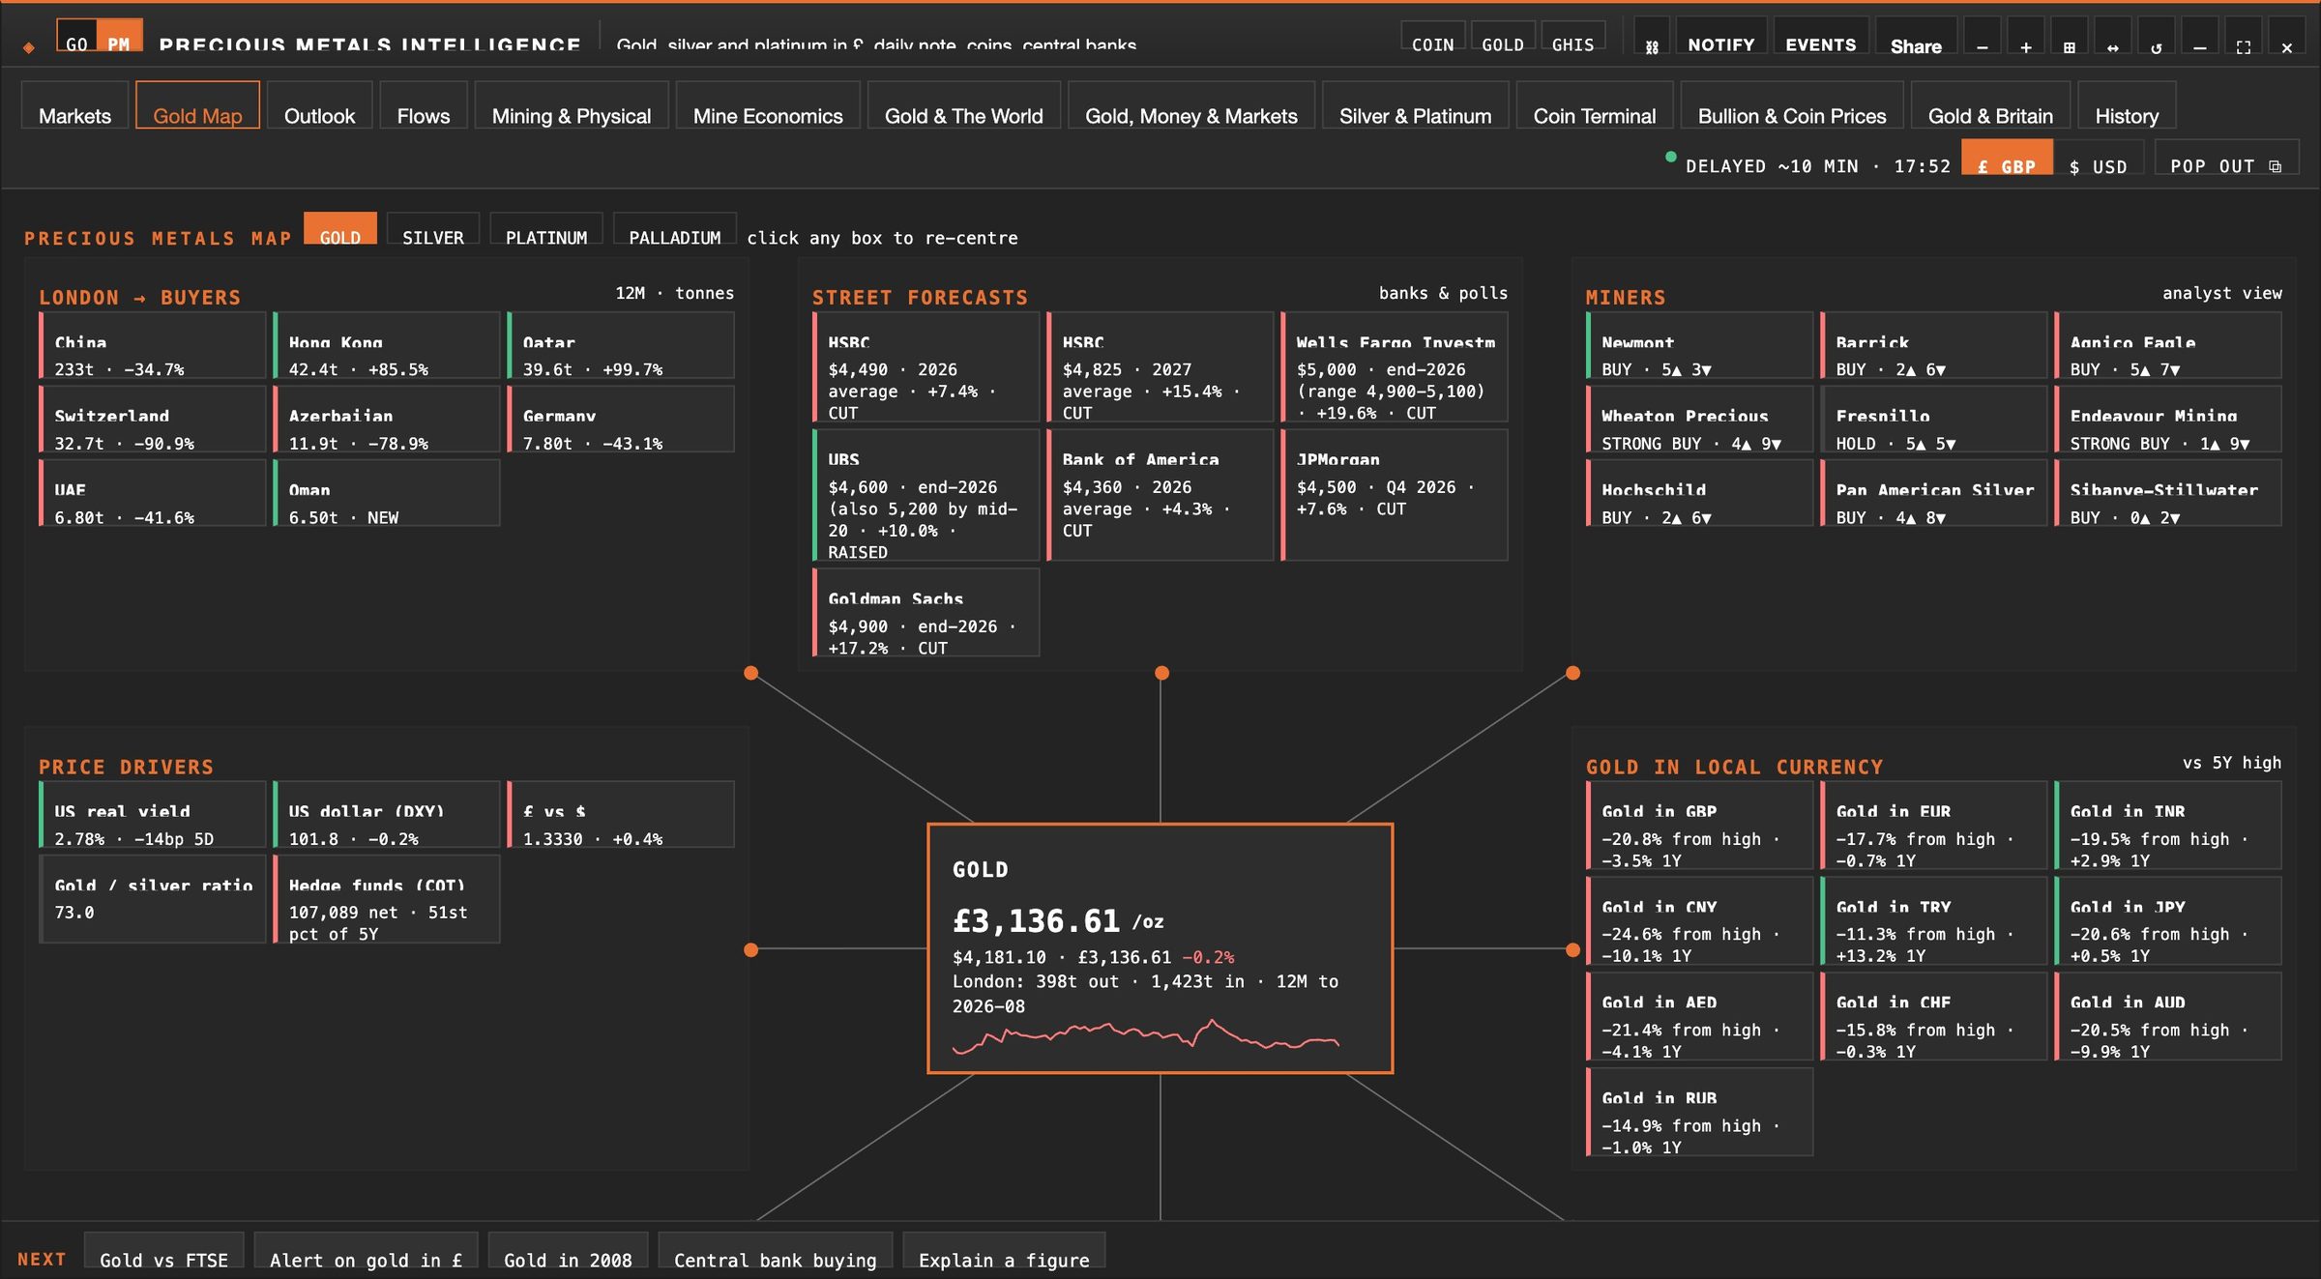Click the orange diamond logo icon
The image size is (2321, 1279).
29,46
